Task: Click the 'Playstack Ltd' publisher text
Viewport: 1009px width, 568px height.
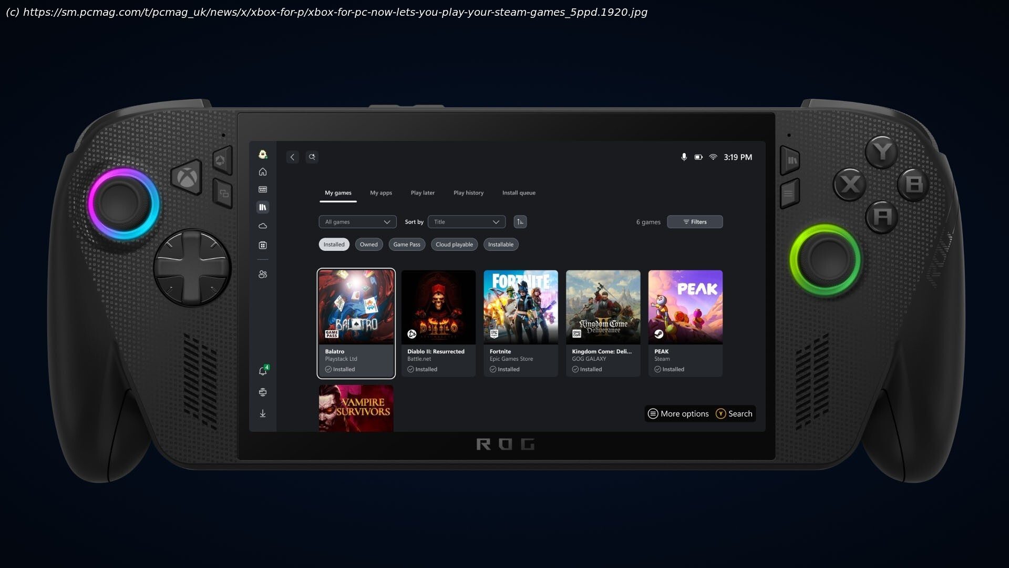Action: click(x=341, y=359)
